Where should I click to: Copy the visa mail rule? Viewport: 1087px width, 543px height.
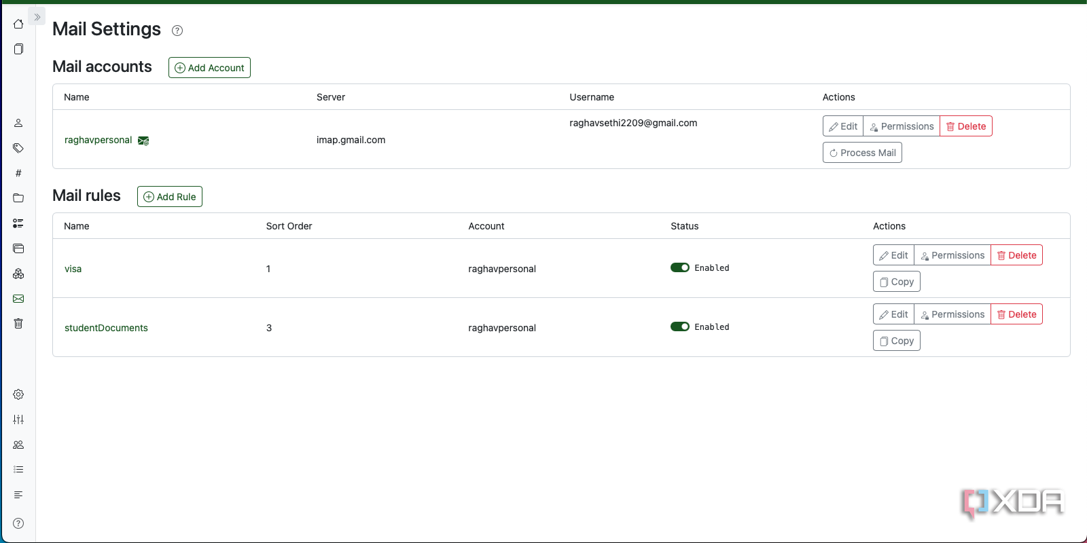point(897,282)
